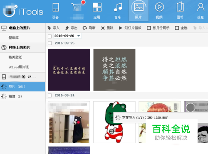Screen dimensions: 208x154
Task: Click the 导入 (Import) toolbar button
Action: [53, 28]
